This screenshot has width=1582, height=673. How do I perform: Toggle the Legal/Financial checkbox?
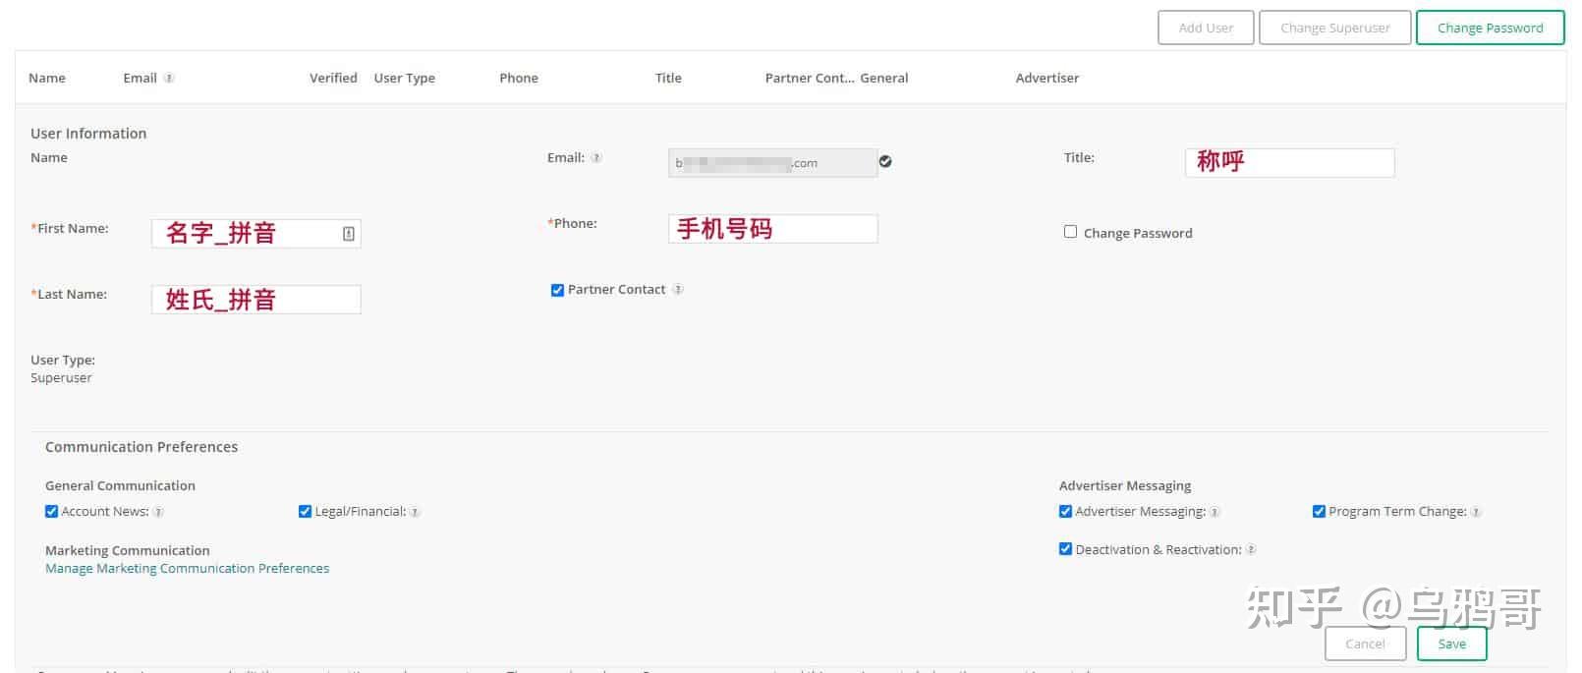click(305, 511)
